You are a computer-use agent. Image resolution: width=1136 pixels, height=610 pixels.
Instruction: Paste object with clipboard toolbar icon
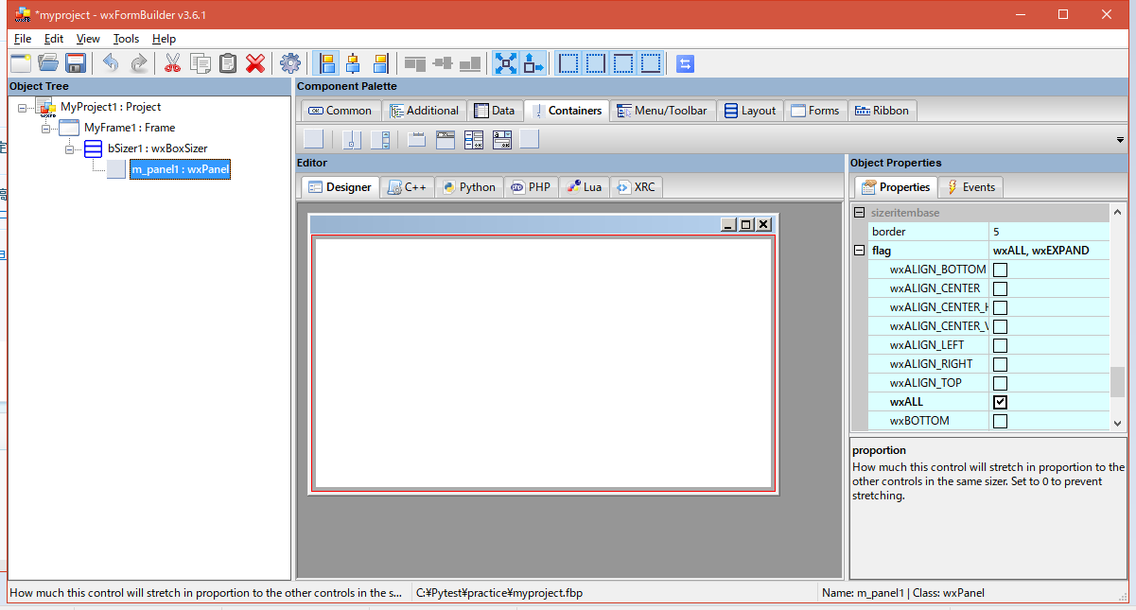(x=227, y=63)
